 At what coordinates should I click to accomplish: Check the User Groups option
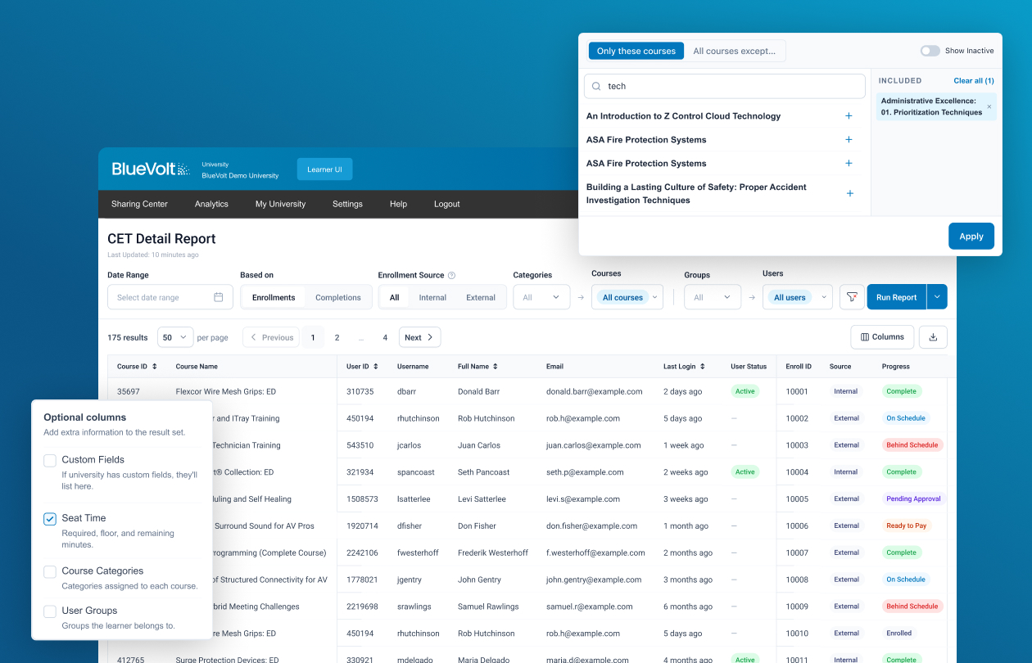pyautogui.click(x=50, y=611)
